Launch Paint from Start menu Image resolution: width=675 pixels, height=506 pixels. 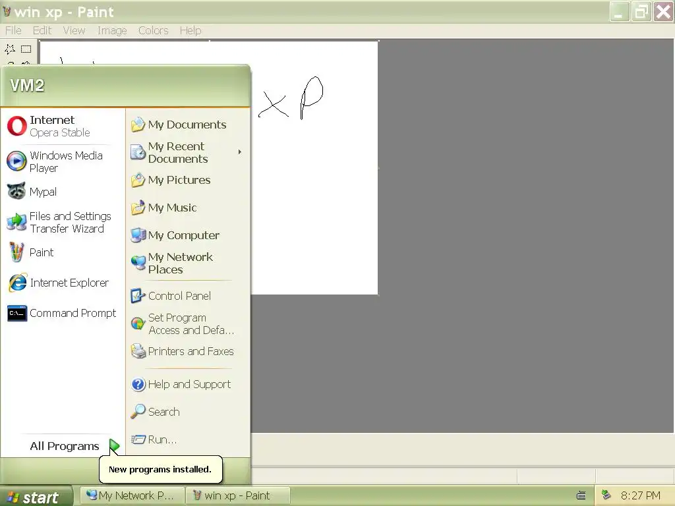[x=63, y=252]
